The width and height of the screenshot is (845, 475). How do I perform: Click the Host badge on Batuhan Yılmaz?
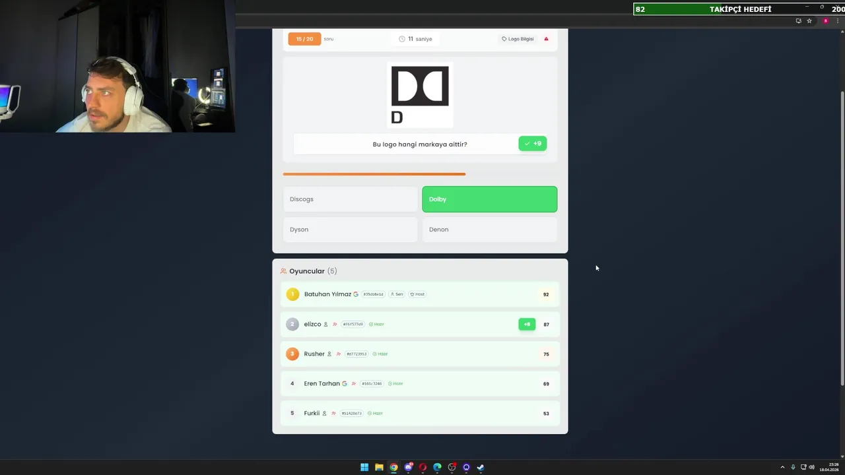[x=417, y=294]
